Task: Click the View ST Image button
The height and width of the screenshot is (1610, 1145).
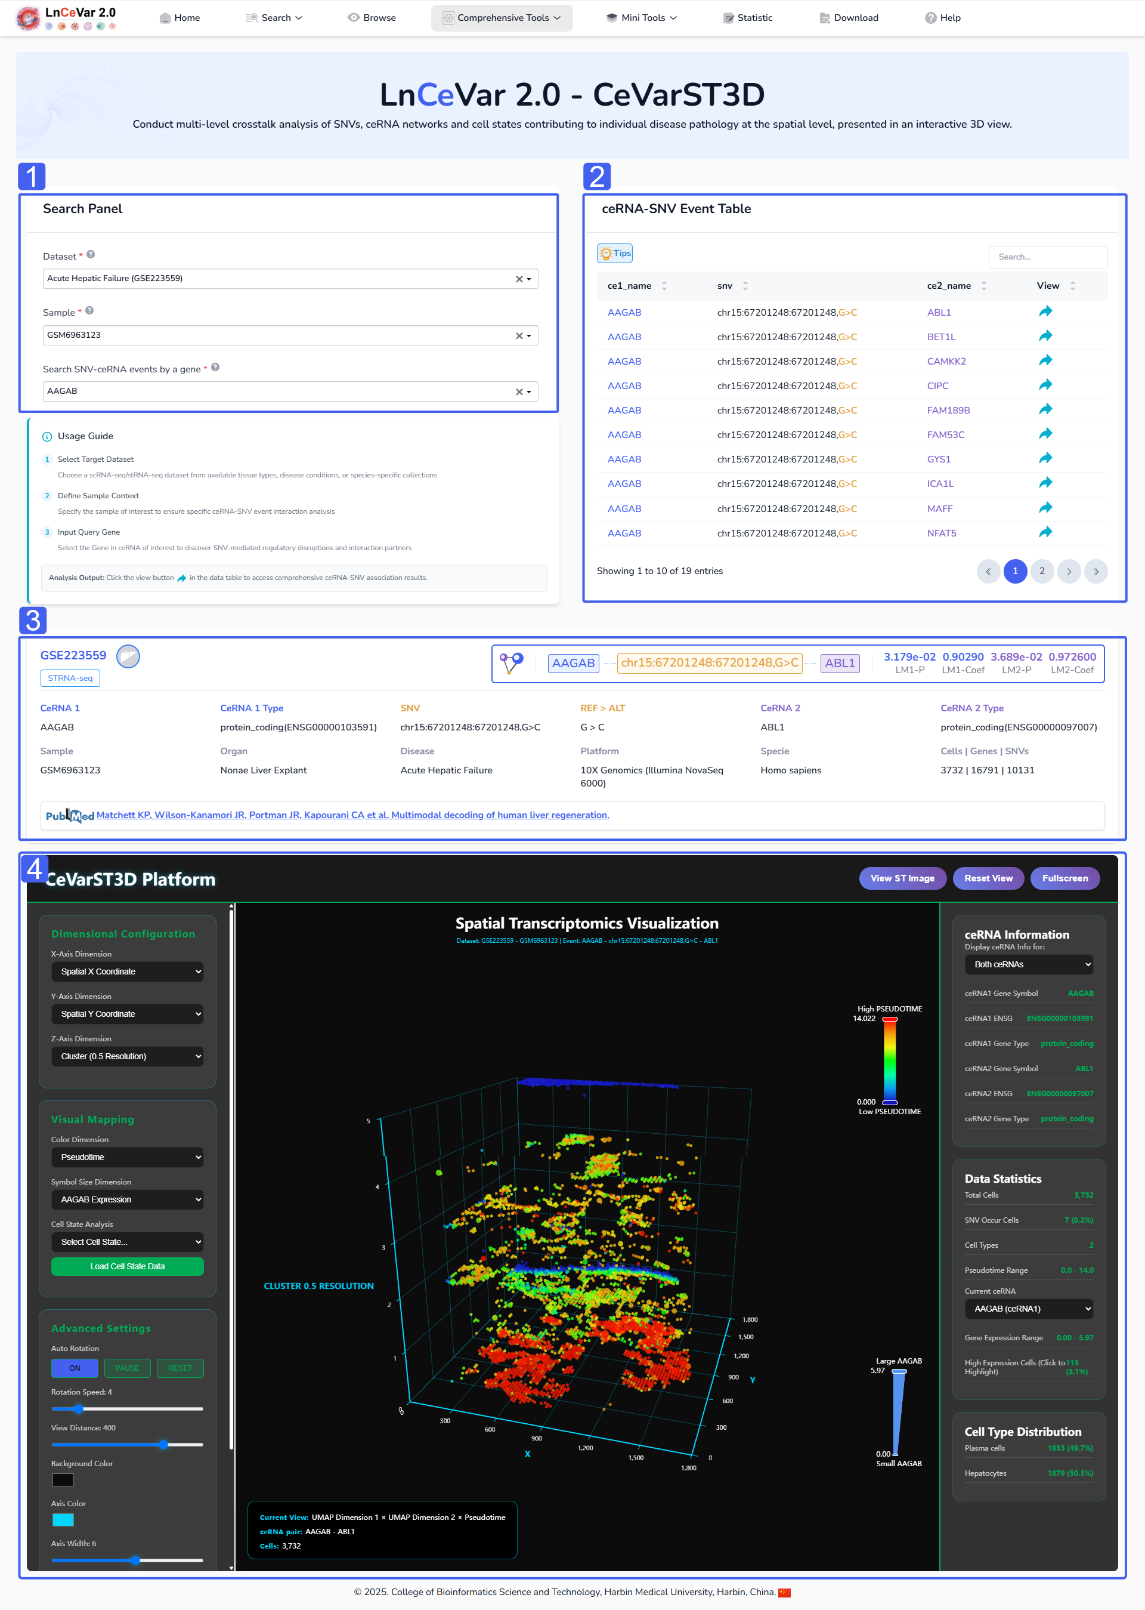Action: [902, 878]
